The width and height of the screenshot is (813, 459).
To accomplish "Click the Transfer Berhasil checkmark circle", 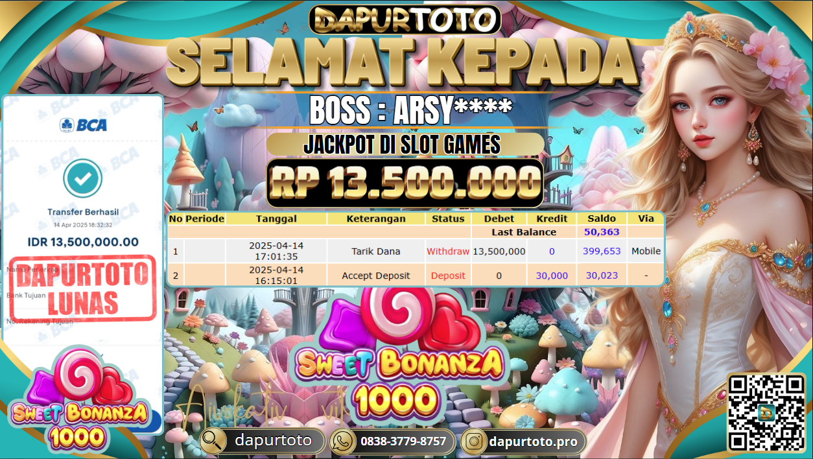I will [x=82, y=179].
